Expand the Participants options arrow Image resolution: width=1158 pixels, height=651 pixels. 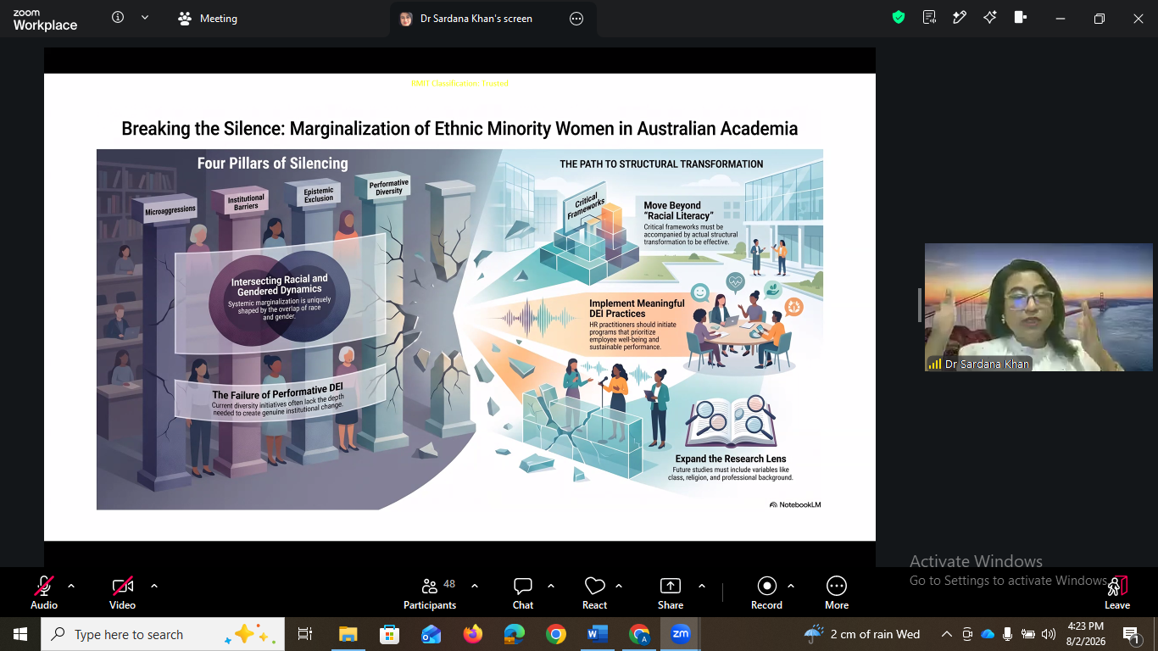[x=475, y=586]
